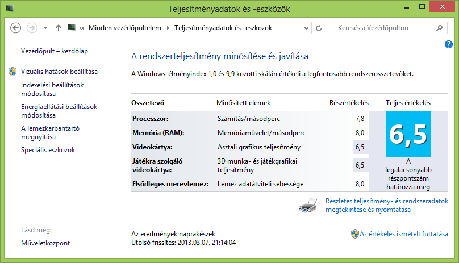Viewport: 459px width, 263px height.
Task: Refresh the page with the reload button
Action: click(319, 28)
